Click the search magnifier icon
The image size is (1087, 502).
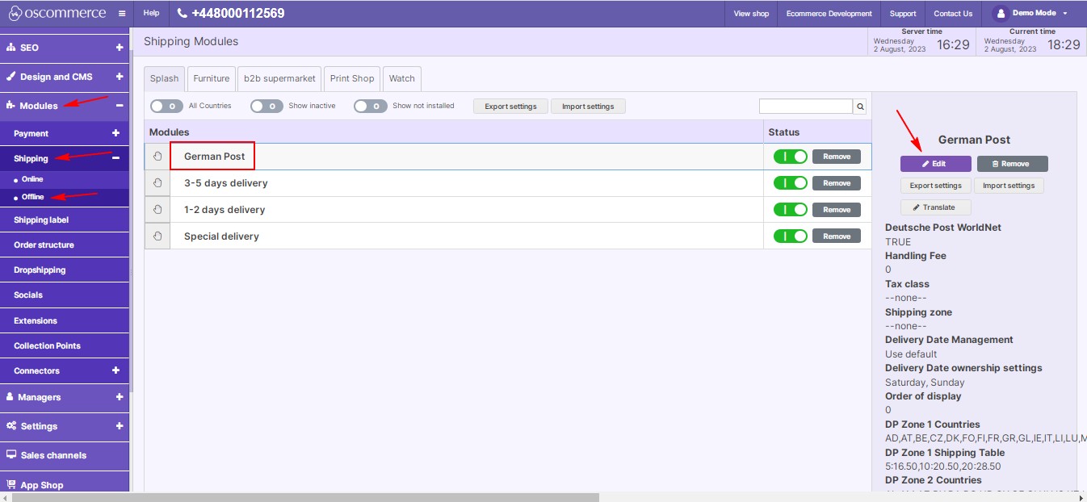tap(860, 107)
